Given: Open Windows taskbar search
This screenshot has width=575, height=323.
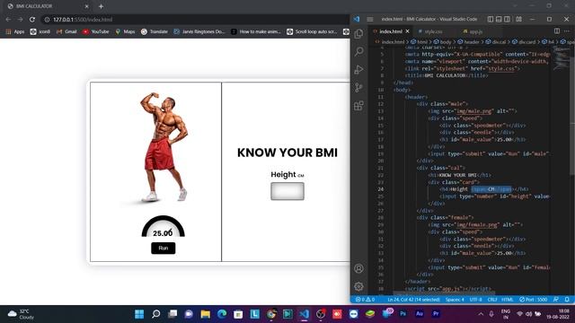Looking at the screenshot, I should coord(155,314).
